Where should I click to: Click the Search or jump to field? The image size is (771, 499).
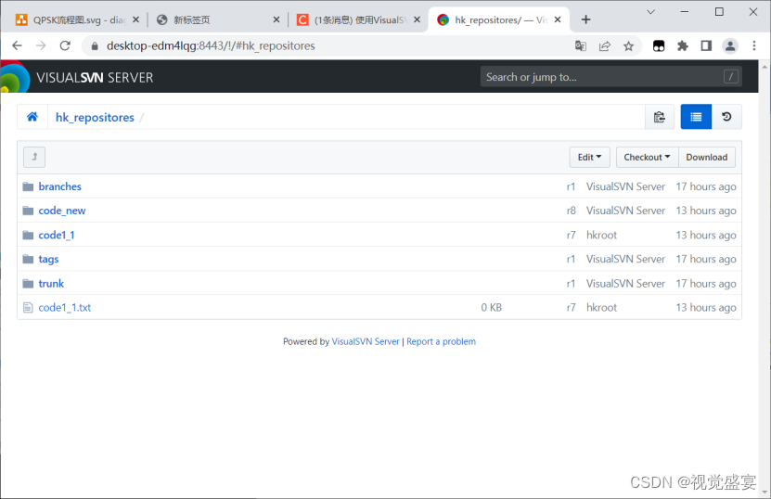611,77
